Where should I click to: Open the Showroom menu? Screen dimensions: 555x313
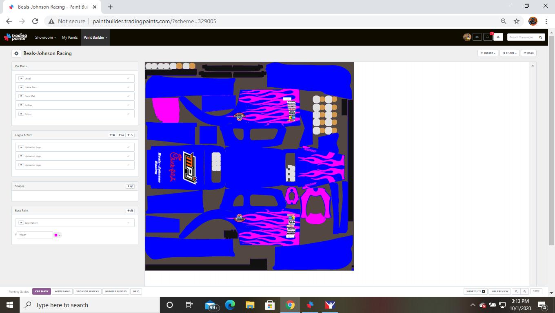tap(45, 37)
